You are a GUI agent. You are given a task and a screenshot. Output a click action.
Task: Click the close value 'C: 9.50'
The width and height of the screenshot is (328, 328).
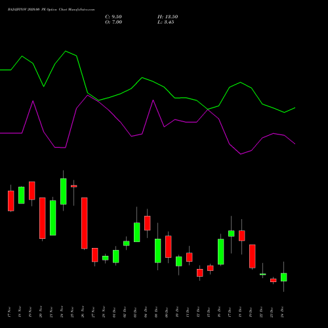point(113,17)
